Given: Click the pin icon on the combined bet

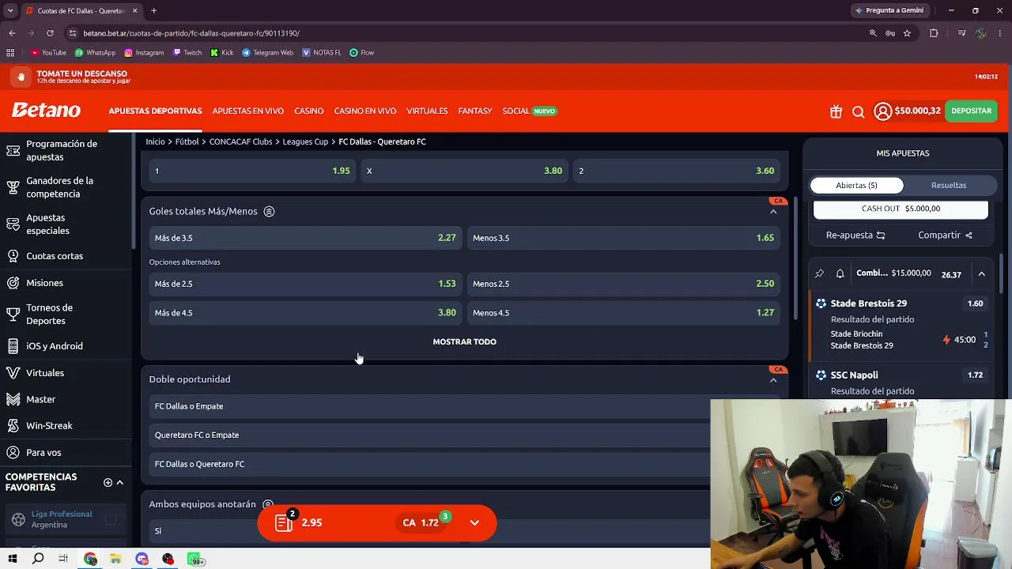Looking at the screenshot, I should pos(819,273).
